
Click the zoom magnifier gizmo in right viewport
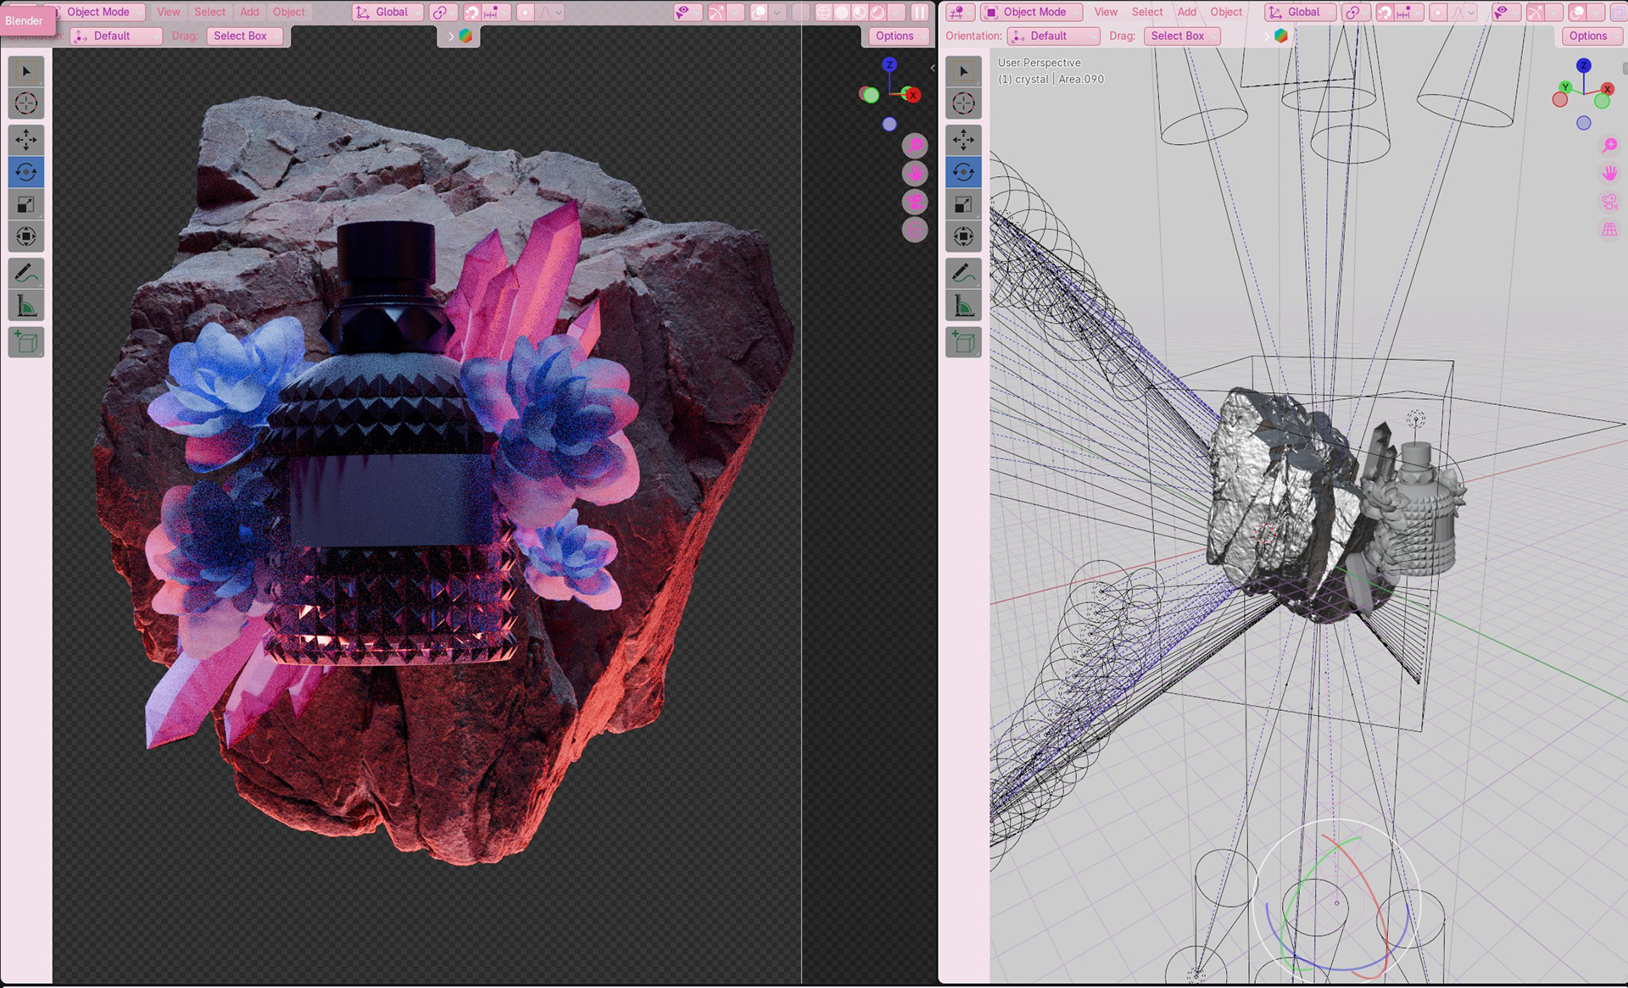[x=1609, y=146]
